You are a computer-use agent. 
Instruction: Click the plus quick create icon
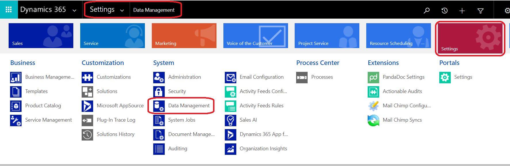462,11
